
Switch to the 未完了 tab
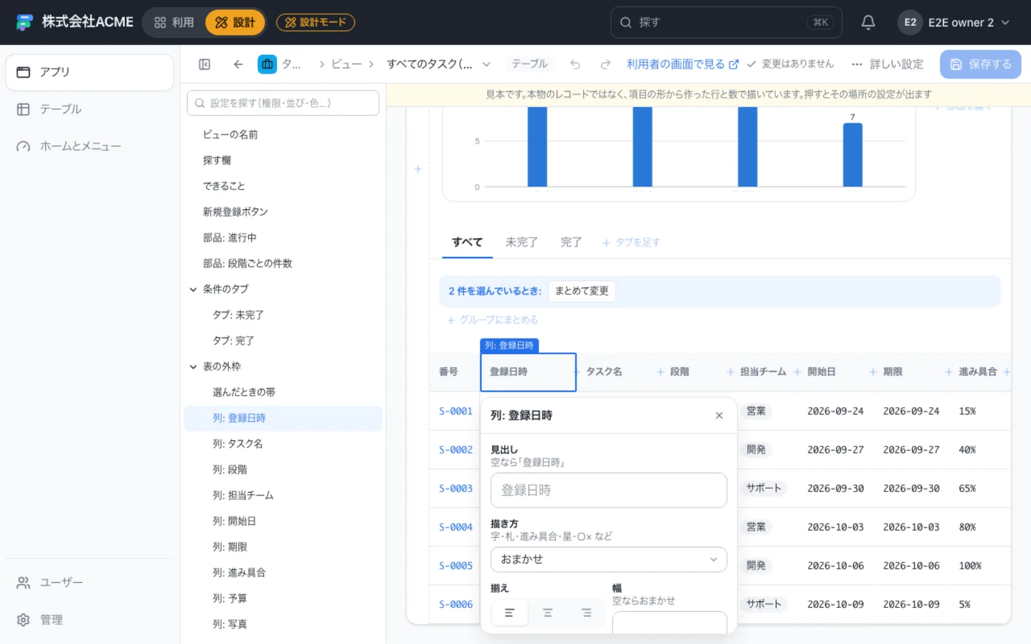pos(521,242)
